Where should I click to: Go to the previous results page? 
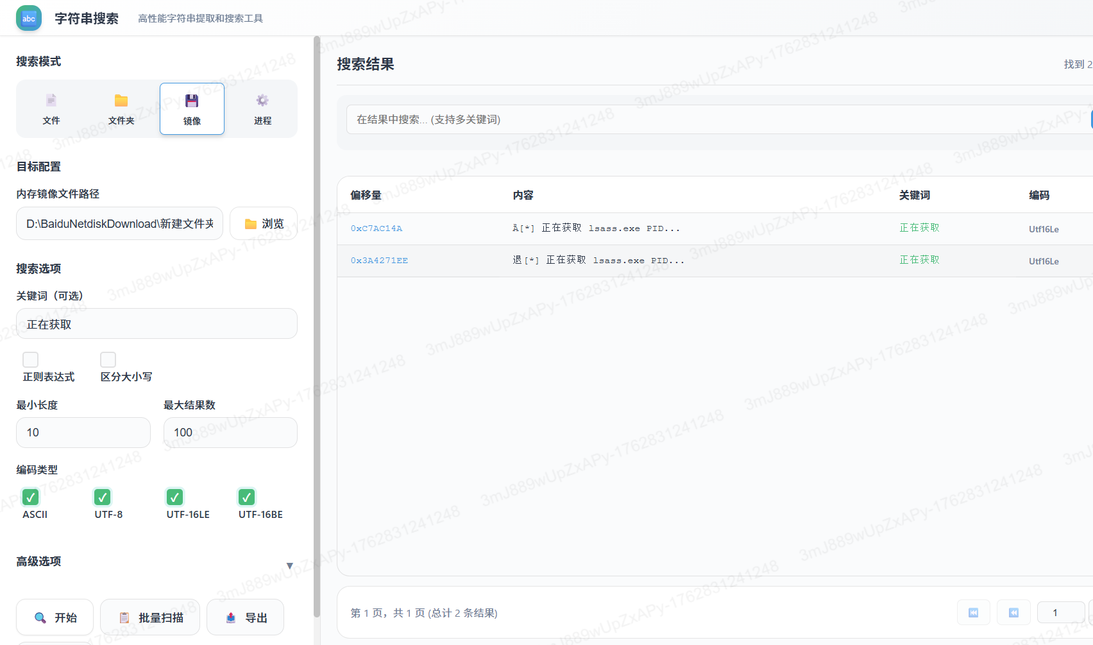1014,613
